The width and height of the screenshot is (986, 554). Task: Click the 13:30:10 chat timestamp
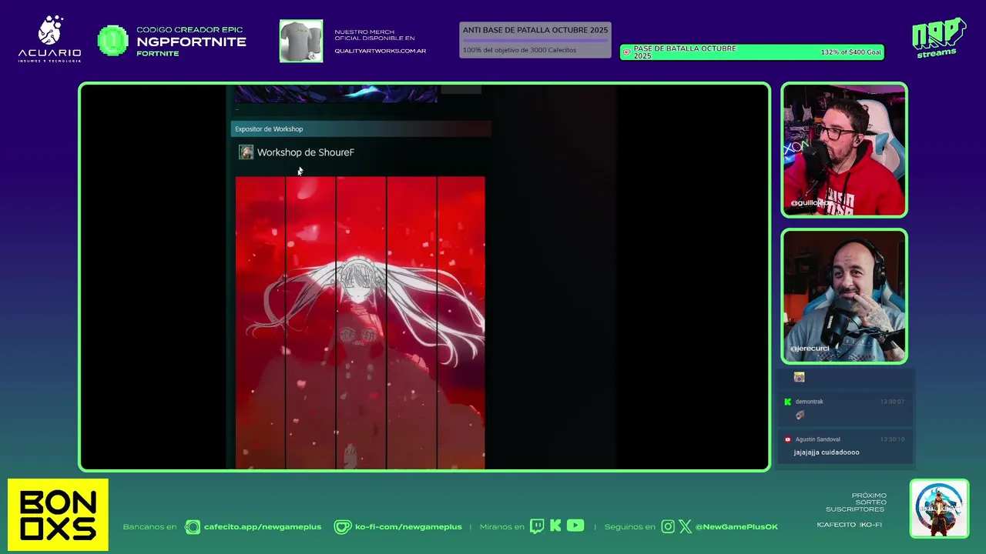[x=892, y=439]
